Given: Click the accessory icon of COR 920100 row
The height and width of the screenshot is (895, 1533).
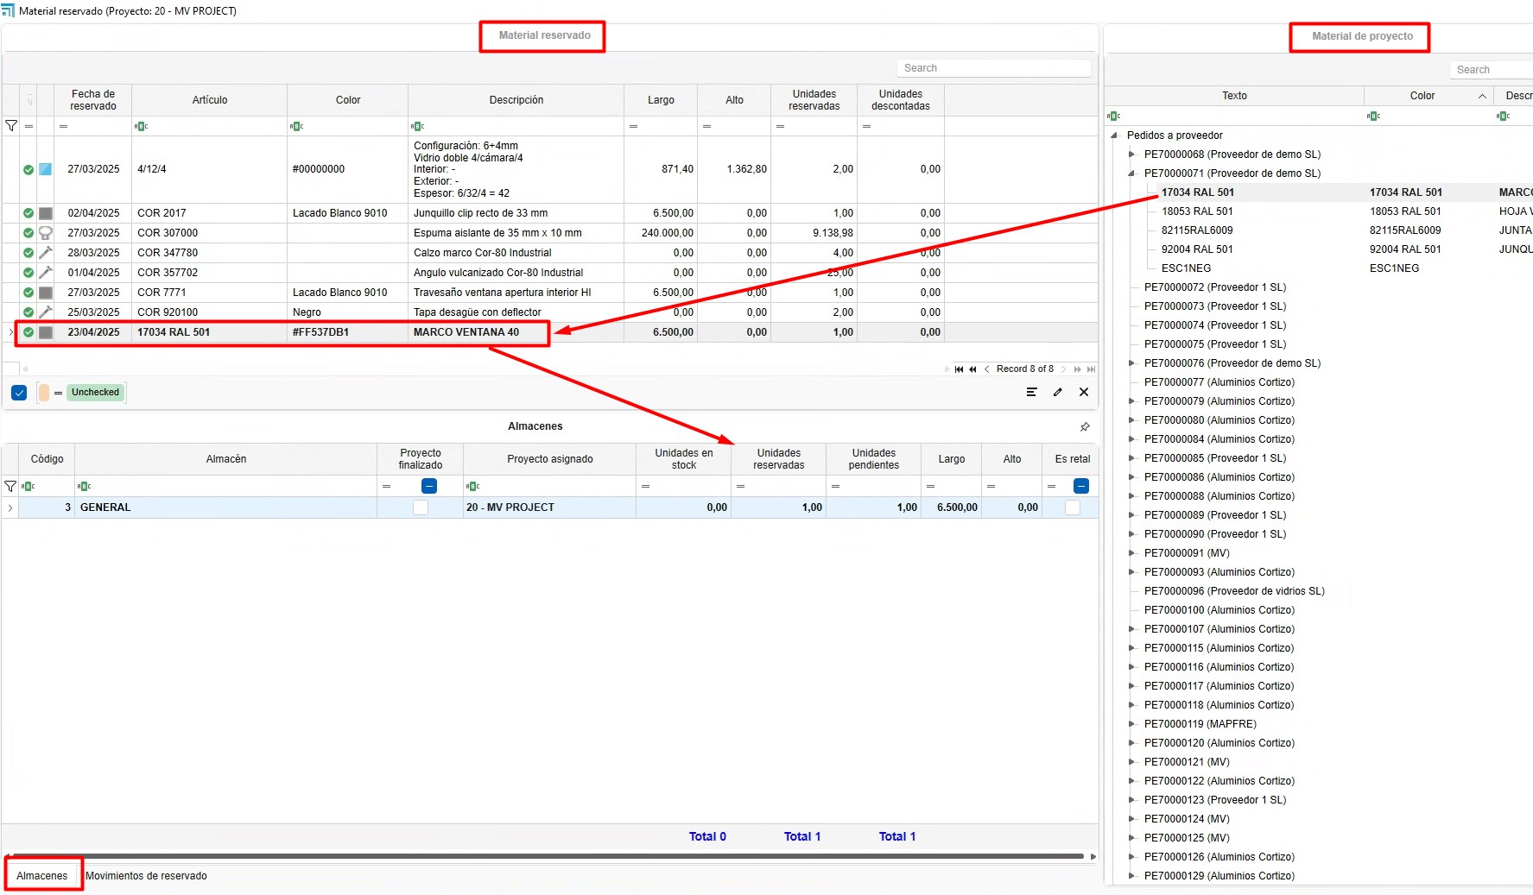Looking at the screenshot, I should (46, 312).
